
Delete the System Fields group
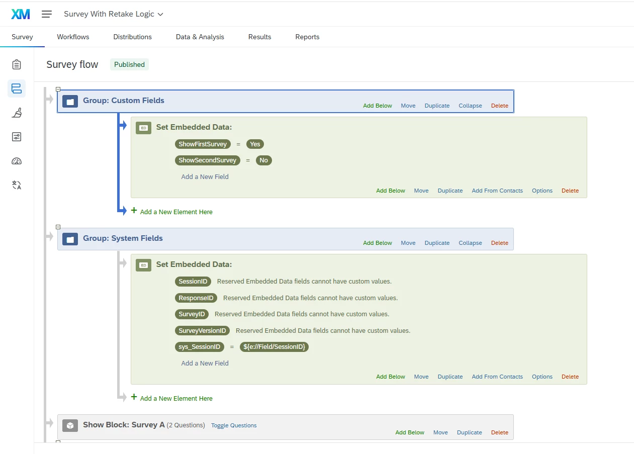click(500, 243)
